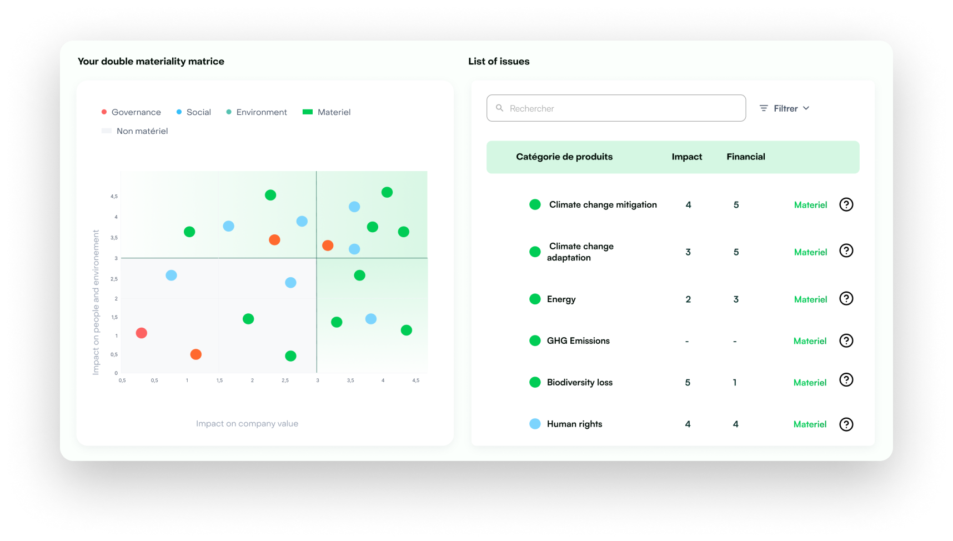This screenshot has width=953, height=541.
Task: Click Materiel status in Energy row
Action: coord(810,299)
